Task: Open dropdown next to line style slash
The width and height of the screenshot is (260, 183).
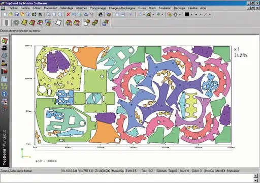Action: tap(210, 15)
